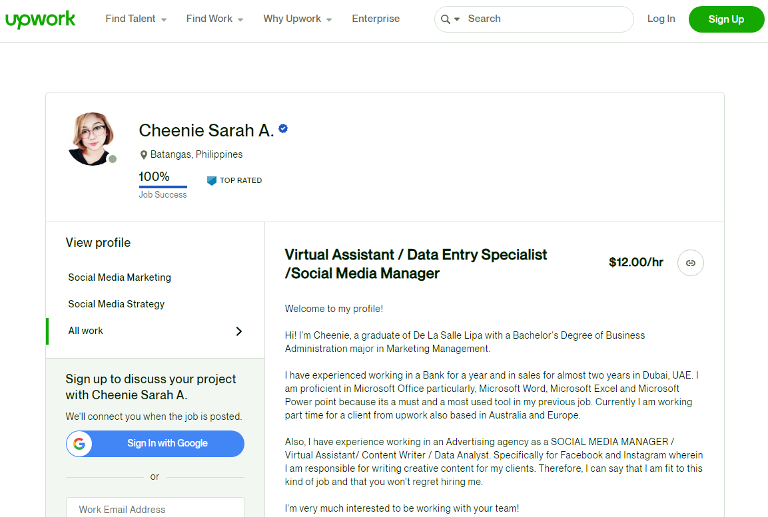This screenshot has width=768, height=517.
Task: Switch to the Social Media Strategy section
Action: (x=116, y=304)
